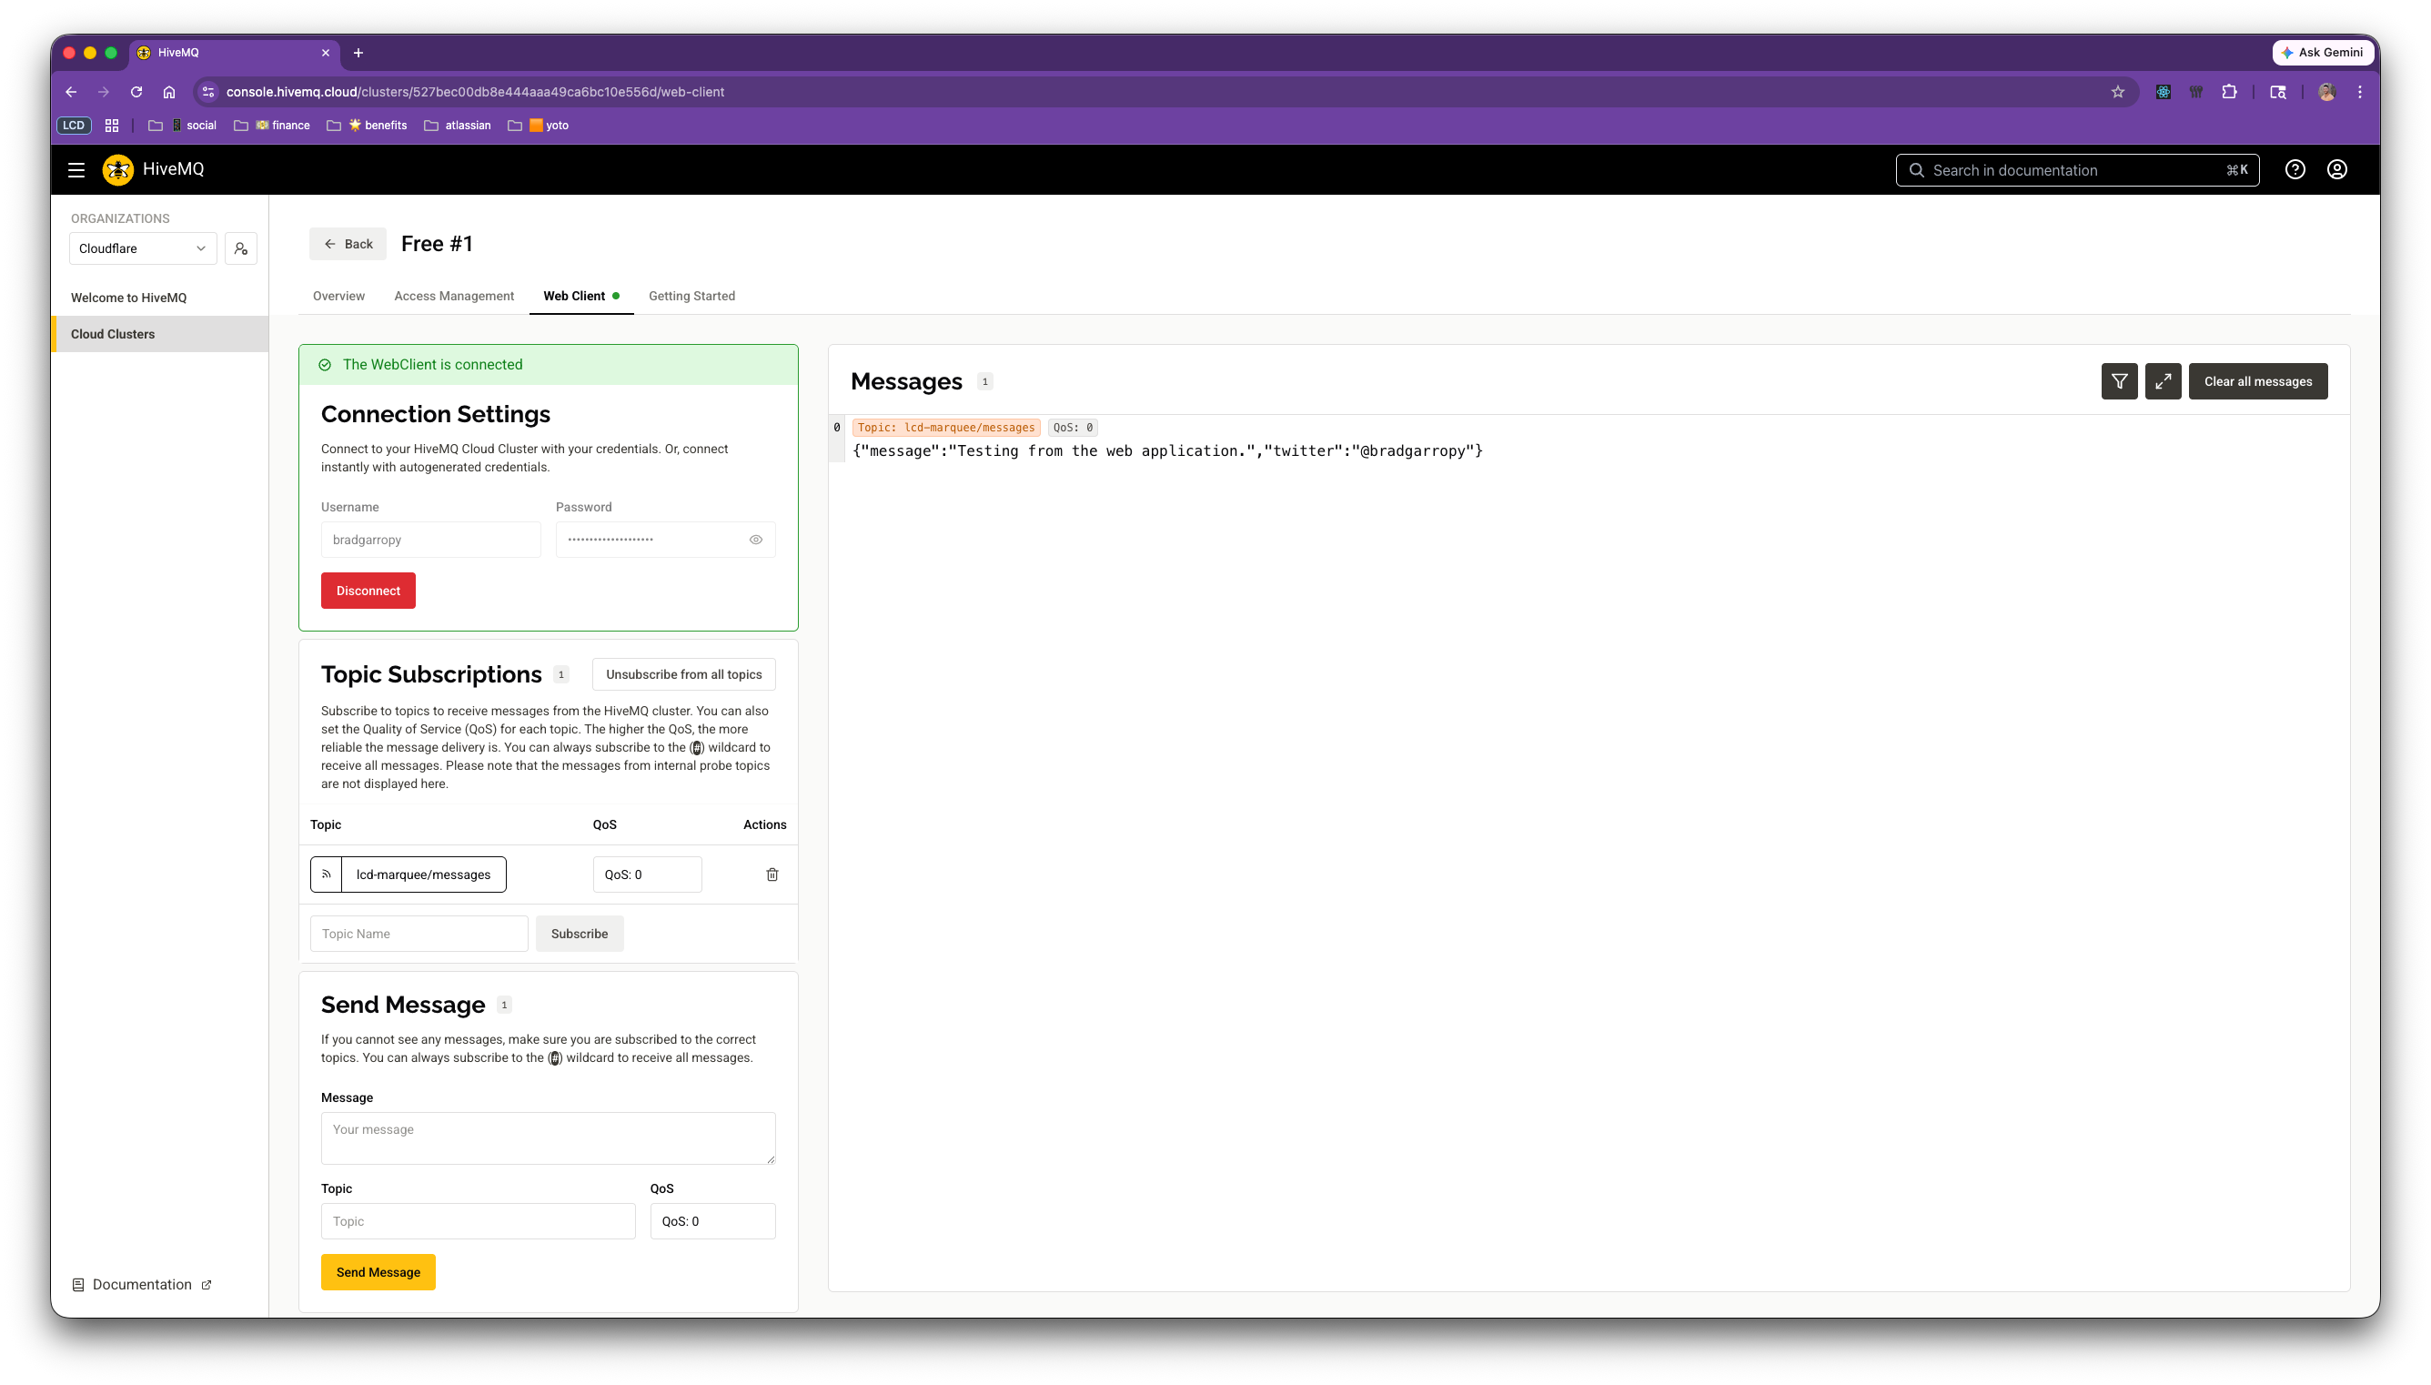The height and width of the screenshot is (1385, 2431).
Task: Open Send Message QoS dropdown
Action: pos(712,1221)
